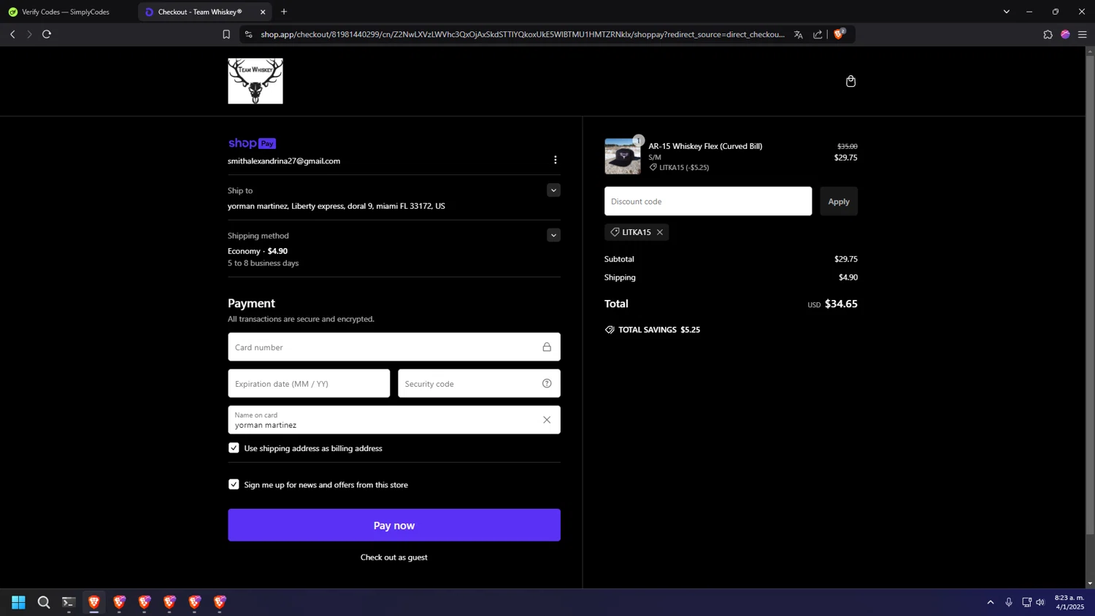Click the Security code field
The image size is (1095, 616).
(x=479, y=383)
